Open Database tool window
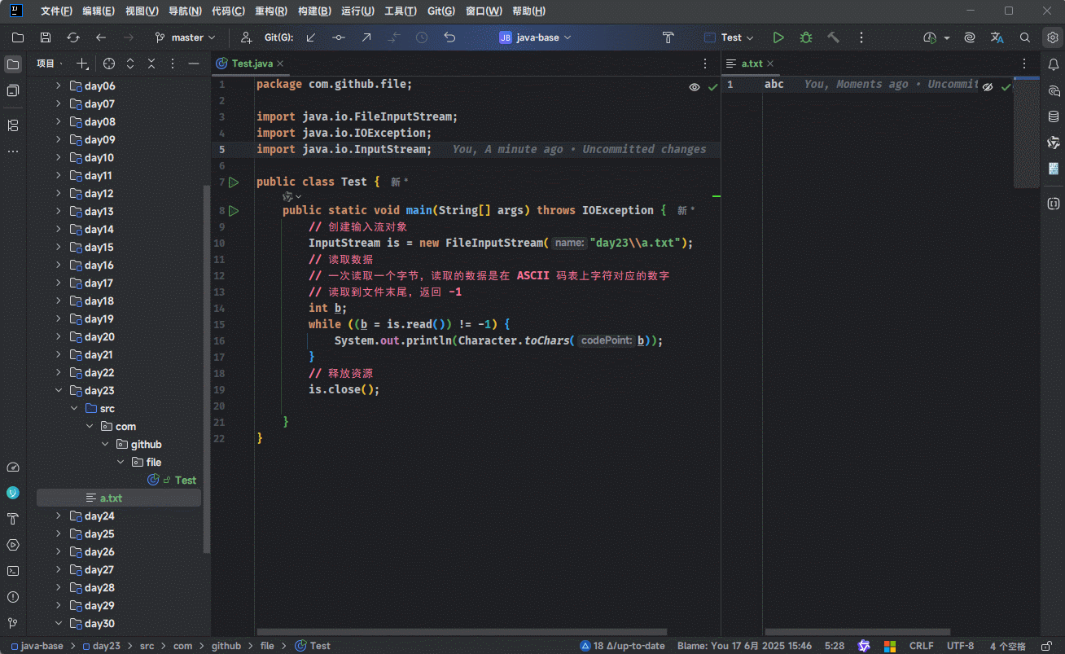 click(1053, 116)
